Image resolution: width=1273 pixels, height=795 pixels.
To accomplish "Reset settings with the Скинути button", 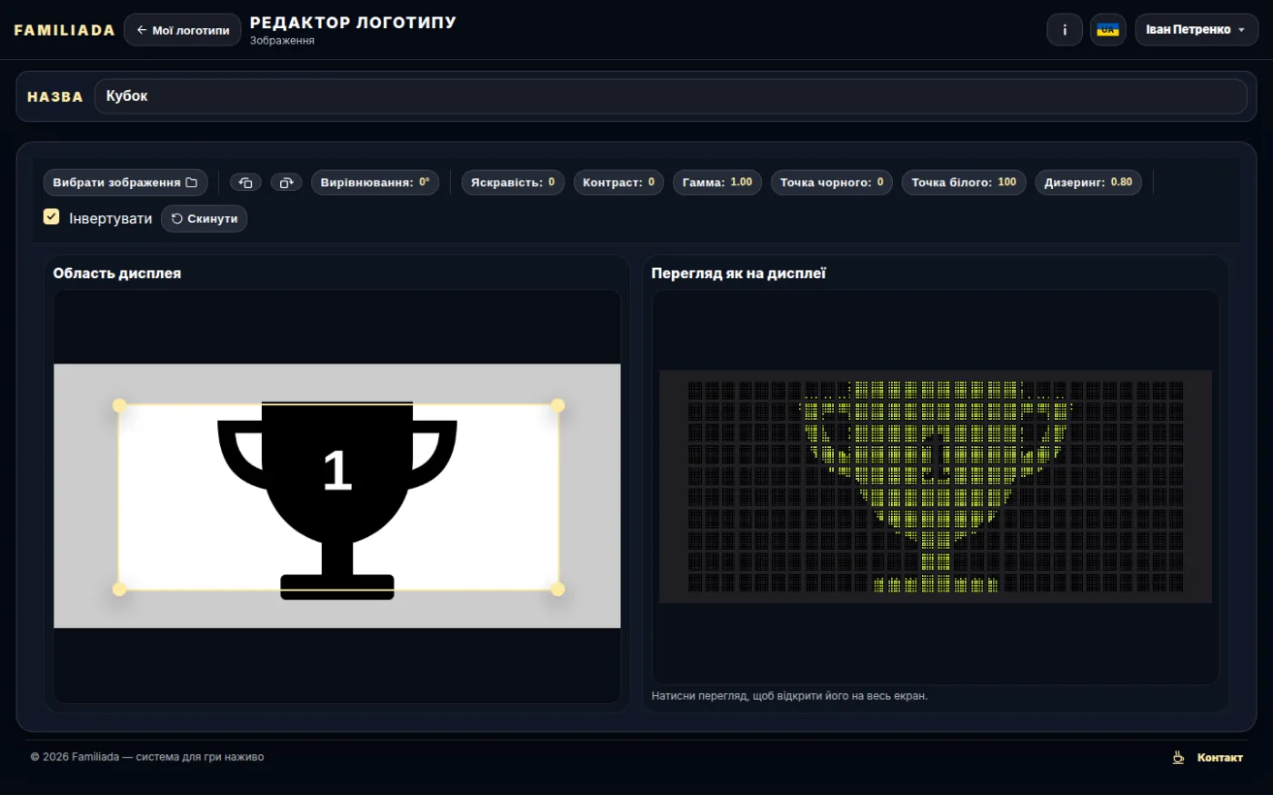I will 205,219.
